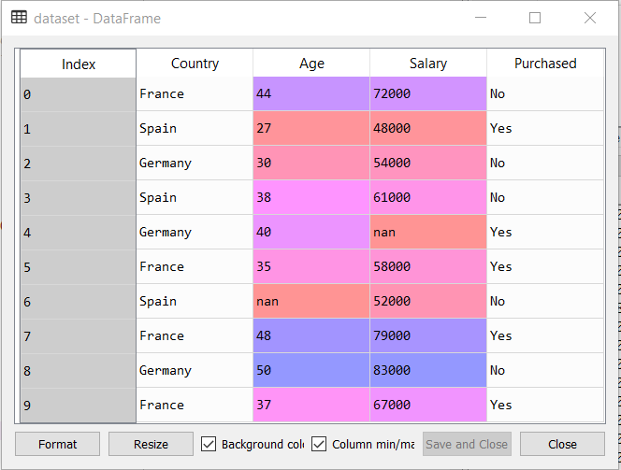The image size is (621, 470).
Task: Open the Format dialog button
Action: (57, 444)
